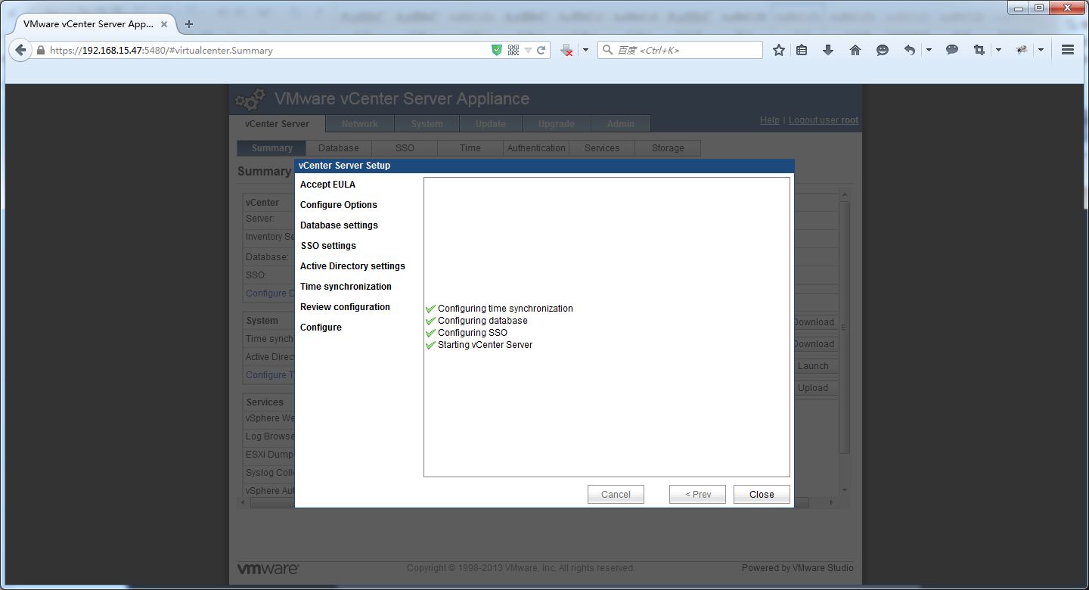Open the hamburger browser menu
The image size is (1089, 590).
[1068, 50]
